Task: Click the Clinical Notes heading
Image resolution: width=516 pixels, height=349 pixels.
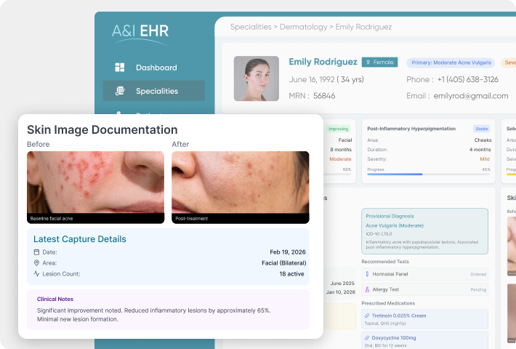Action: click(x=55, y=299)
